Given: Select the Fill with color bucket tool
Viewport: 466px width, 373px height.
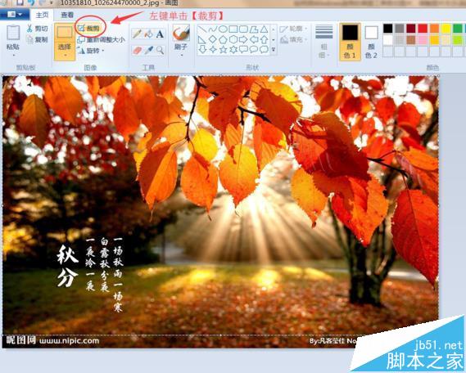Looking at the screenshot, I should [x=148, y=34].
